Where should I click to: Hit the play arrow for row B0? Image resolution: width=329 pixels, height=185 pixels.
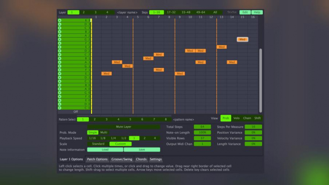click(x=60, y=85)
